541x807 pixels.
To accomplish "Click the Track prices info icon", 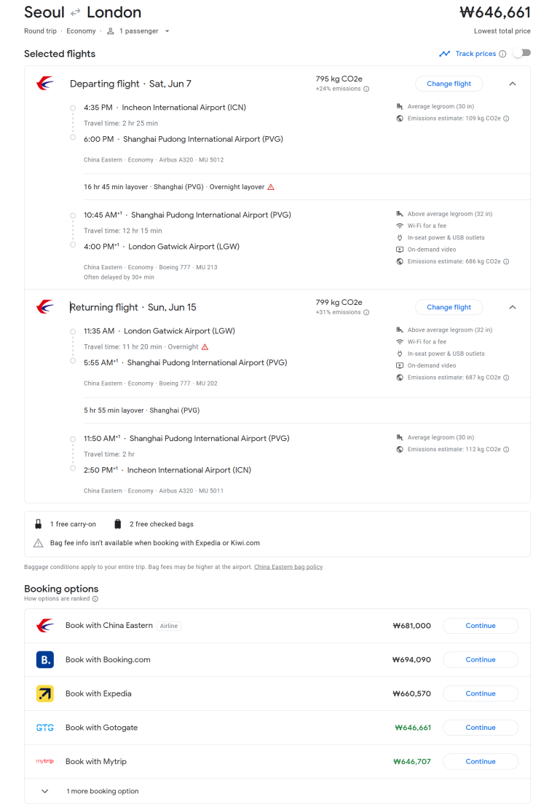I will coord(502,54).
